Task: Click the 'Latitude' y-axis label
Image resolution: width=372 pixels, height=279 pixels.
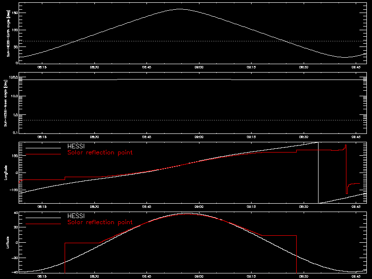Action: 8,242
